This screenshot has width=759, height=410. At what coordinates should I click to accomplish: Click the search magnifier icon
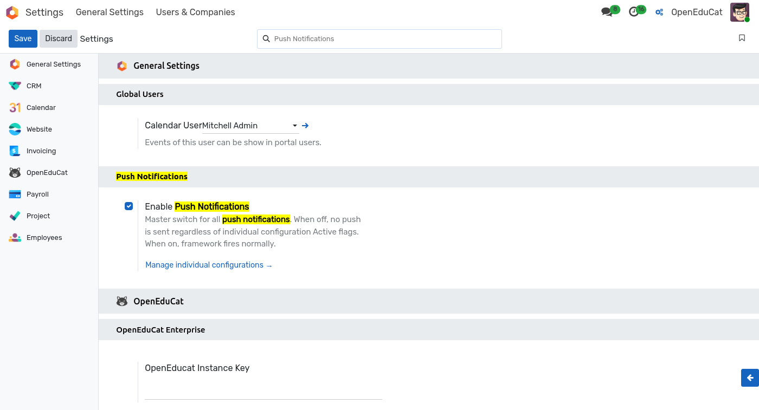[266, 39]
